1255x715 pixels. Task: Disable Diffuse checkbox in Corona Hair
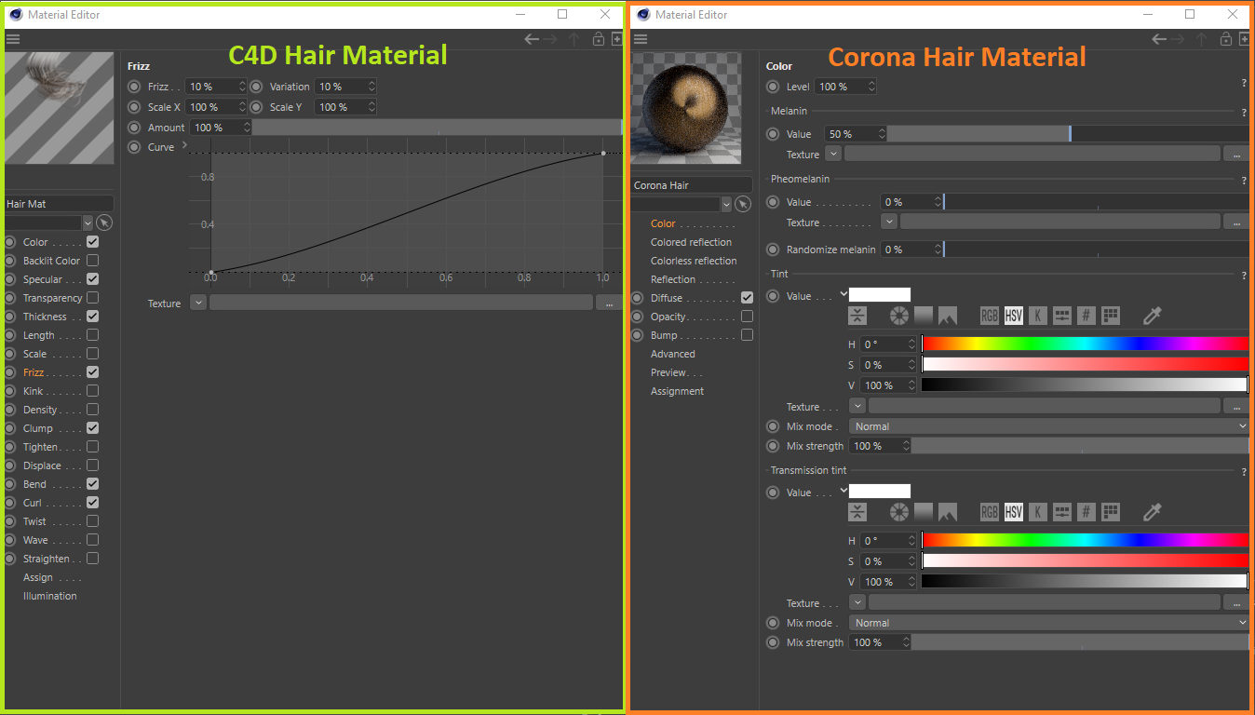(747, 298)
